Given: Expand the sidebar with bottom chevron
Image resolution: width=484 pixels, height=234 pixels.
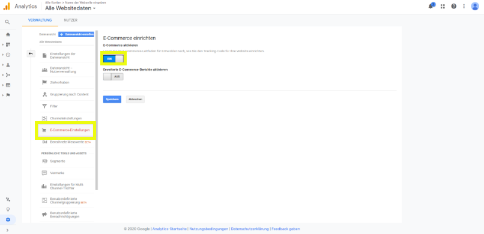Looking at the screenshot, I should [x=7, y=230].
